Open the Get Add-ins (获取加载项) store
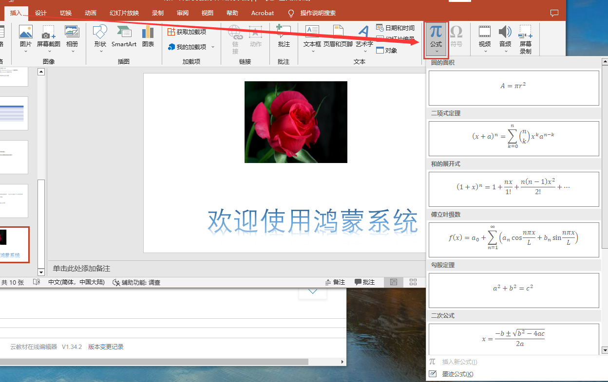Screen dimensions: 608x382 (187, 32)
